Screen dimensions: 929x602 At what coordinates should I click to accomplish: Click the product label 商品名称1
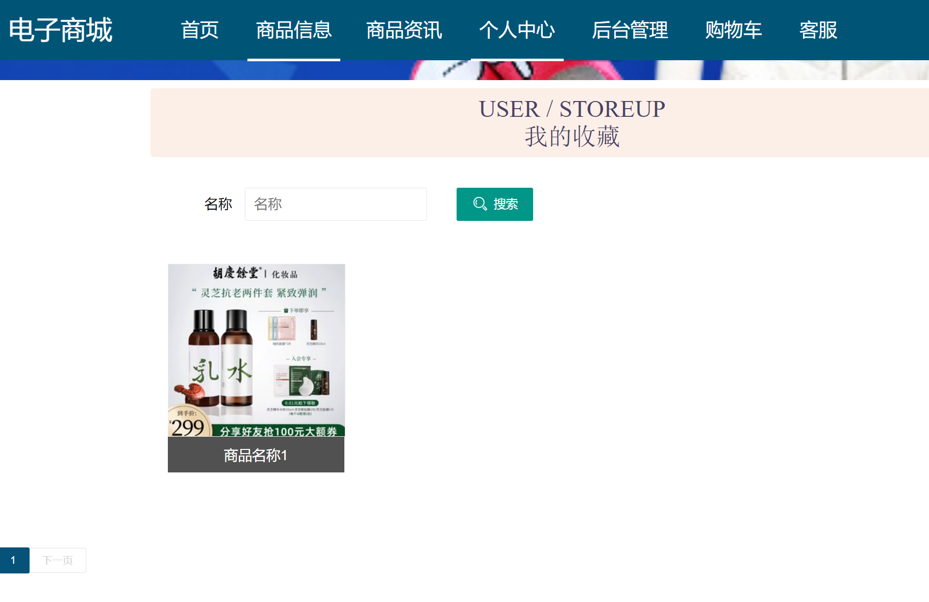(x=256, y=455)
